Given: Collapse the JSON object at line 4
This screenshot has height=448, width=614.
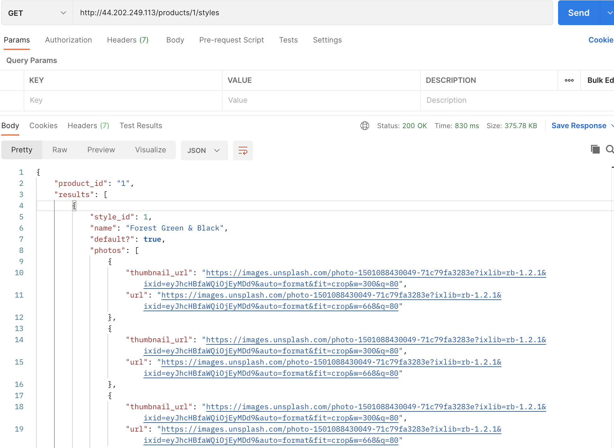Looking at the screenshot, I should pyautogui.click(x=74, y=205).
